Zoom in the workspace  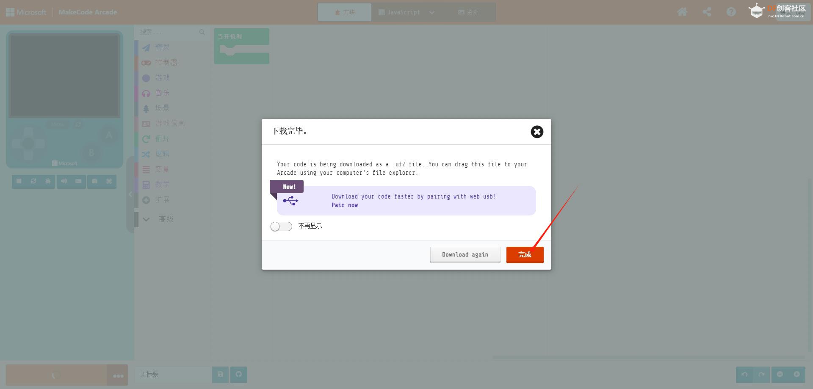(797, 375)
